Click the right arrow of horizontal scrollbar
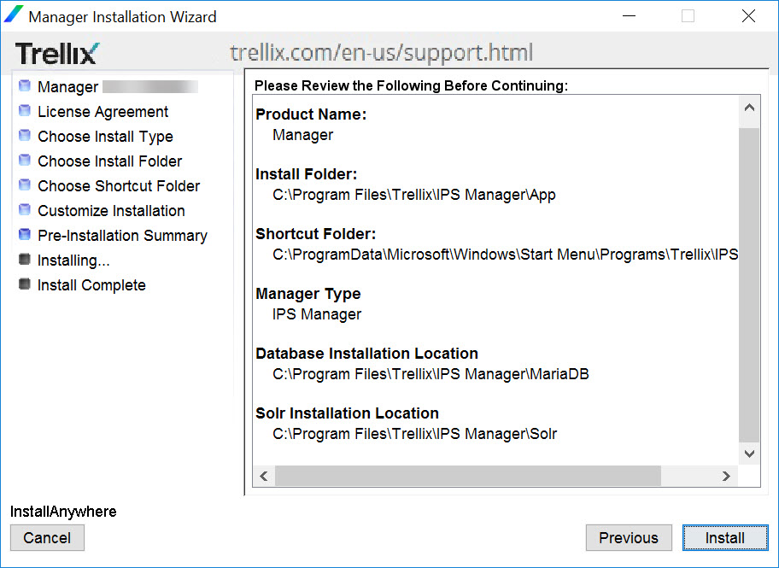This screenshot has width=779, height=568. [726, 476]
